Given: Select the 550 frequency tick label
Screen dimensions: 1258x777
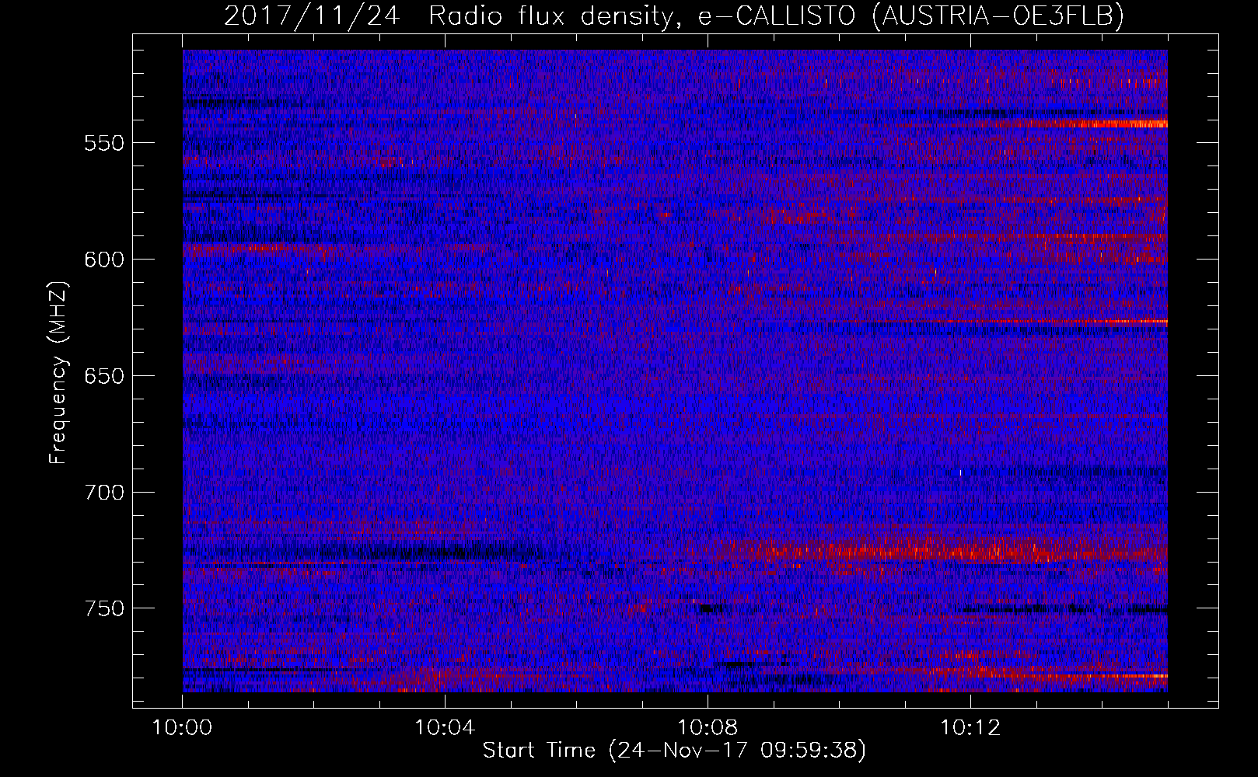Looking at the screenshot, I should [104, 143].
